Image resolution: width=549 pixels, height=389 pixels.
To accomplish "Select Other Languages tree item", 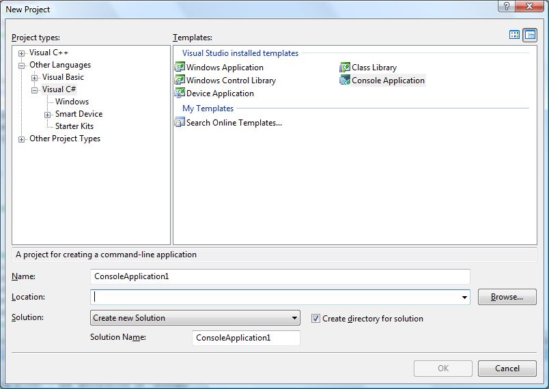I will point(60,65).
